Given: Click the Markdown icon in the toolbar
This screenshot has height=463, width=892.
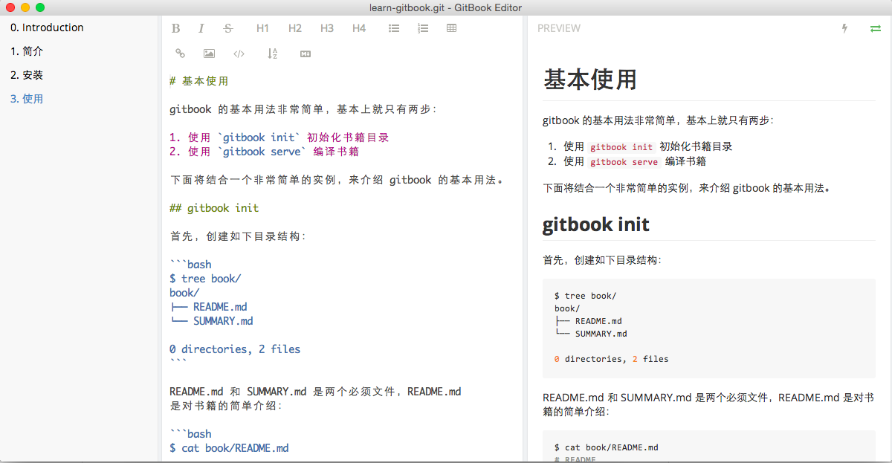Looking at the screenshot, I should pyautogui.click(x=305, y=54).
